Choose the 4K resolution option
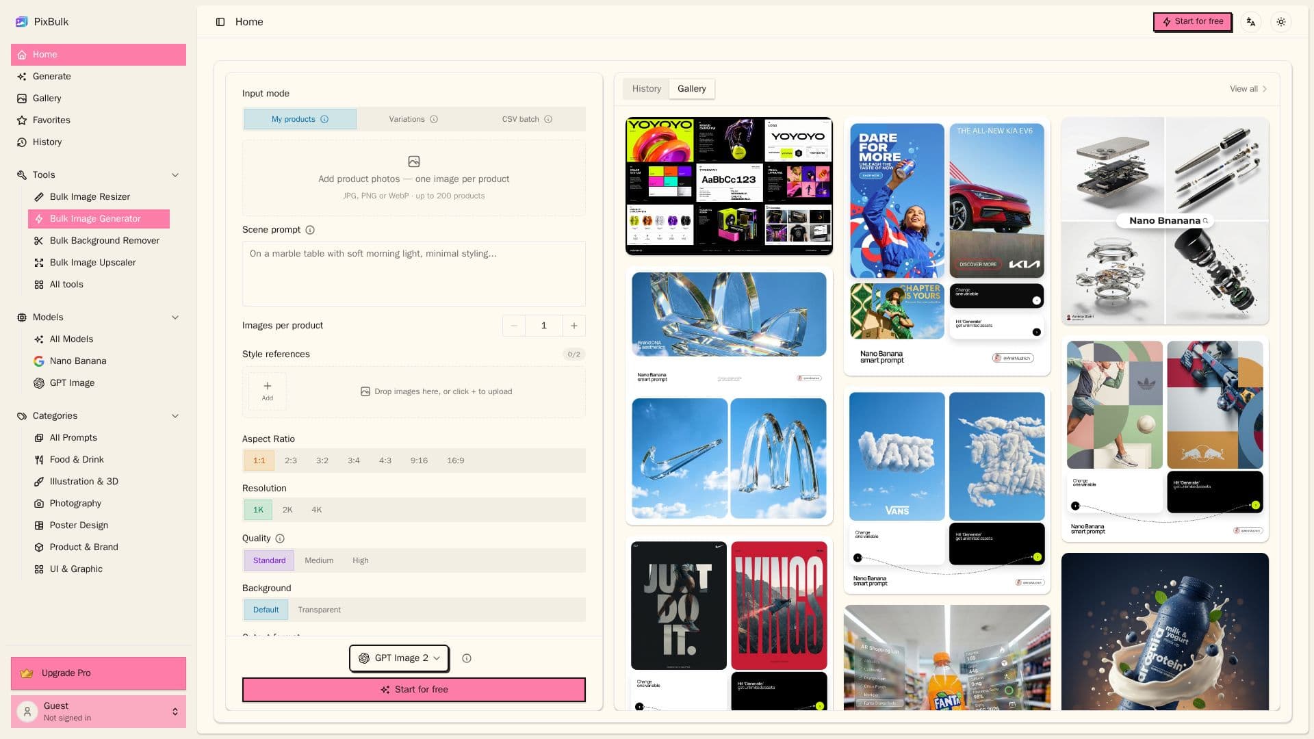1314x739 pixels. (x=317, y=510)
